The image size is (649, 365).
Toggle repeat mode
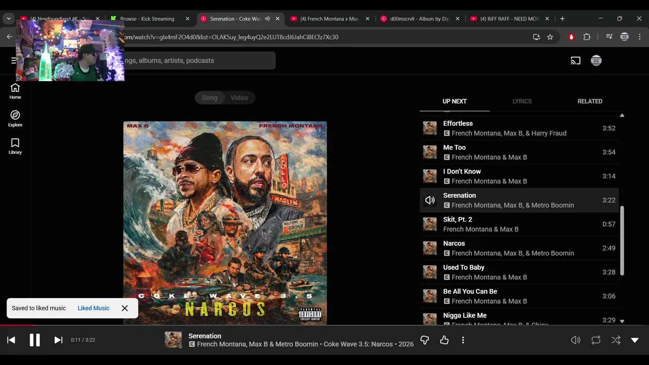tap(596, 340)
